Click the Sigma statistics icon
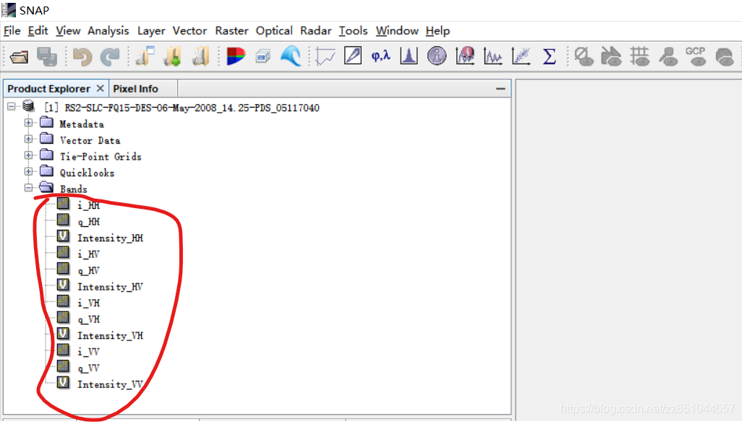The width and height of the screenshot is (742, 422). coord(549,56)
